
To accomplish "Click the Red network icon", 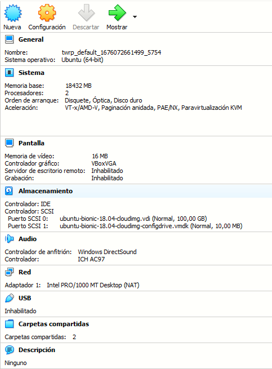I will point(10,272).
